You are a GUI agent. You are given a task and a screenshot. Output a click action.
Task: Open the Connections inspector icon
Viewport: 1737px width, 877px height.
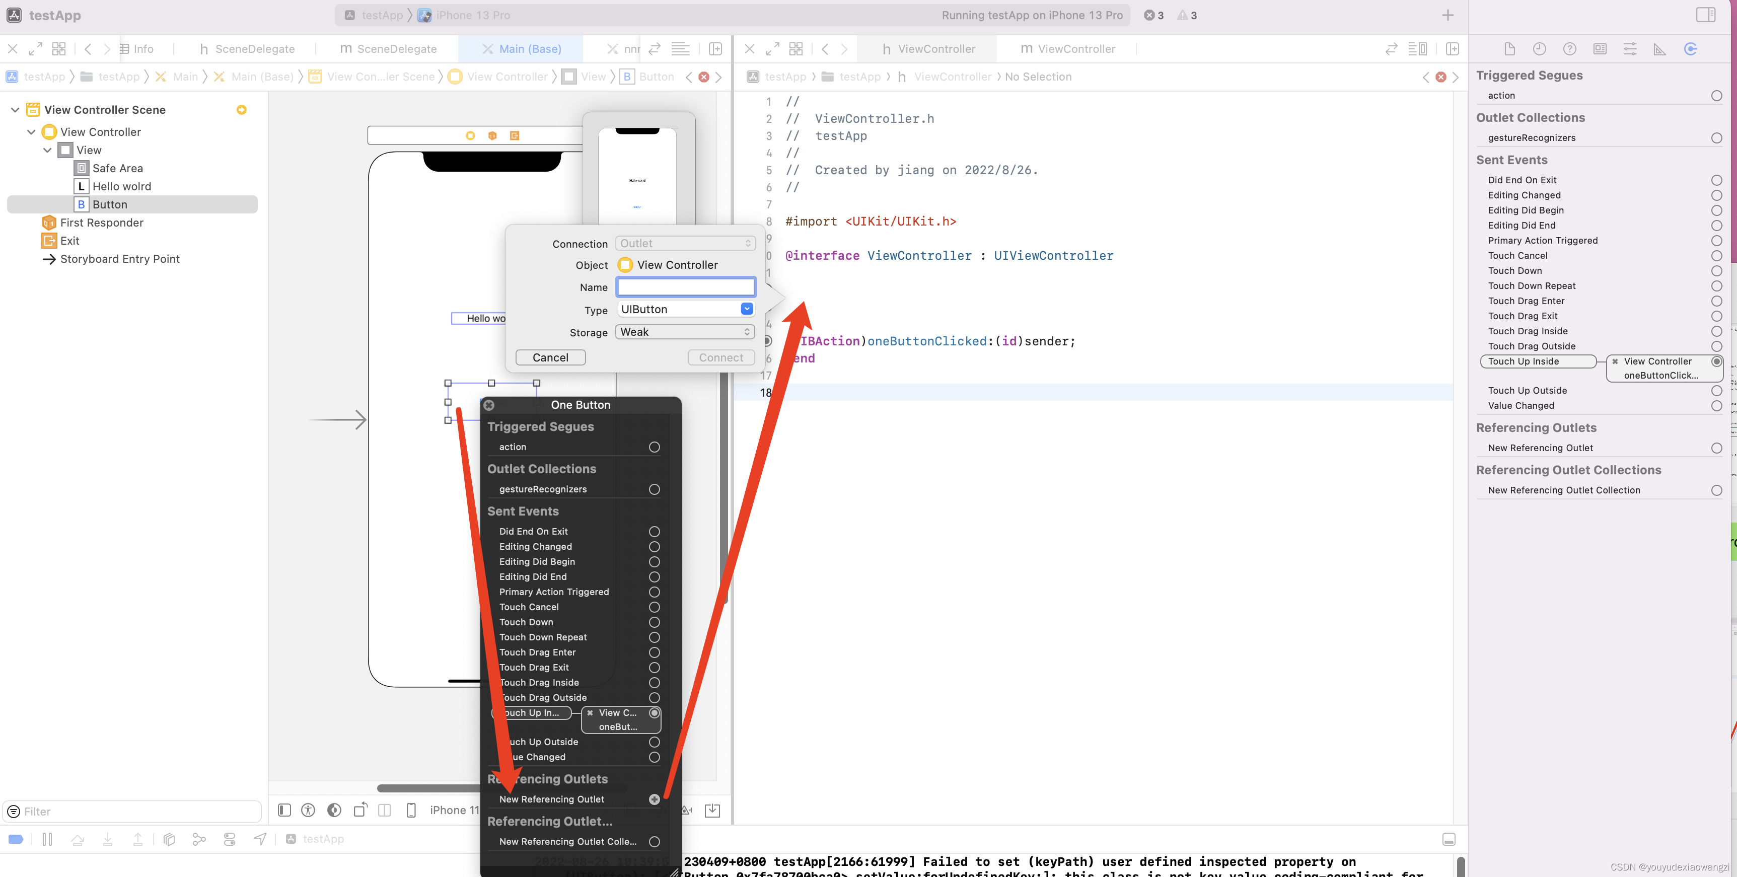coord(1690,48)
